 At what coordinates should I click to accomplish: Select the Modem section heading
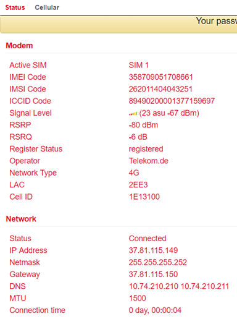[x=19, y=46]
